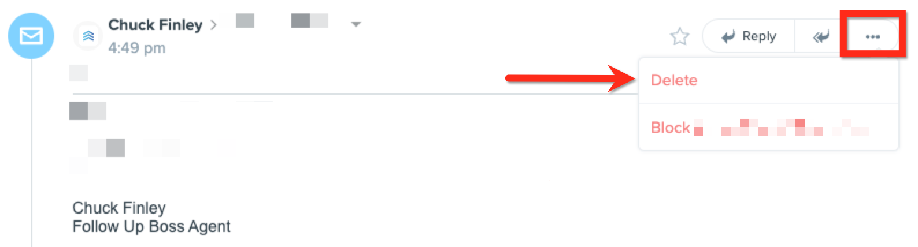Select Delete from the options menu
Viewport: 918px width, 247px height.
pos(674,80)
